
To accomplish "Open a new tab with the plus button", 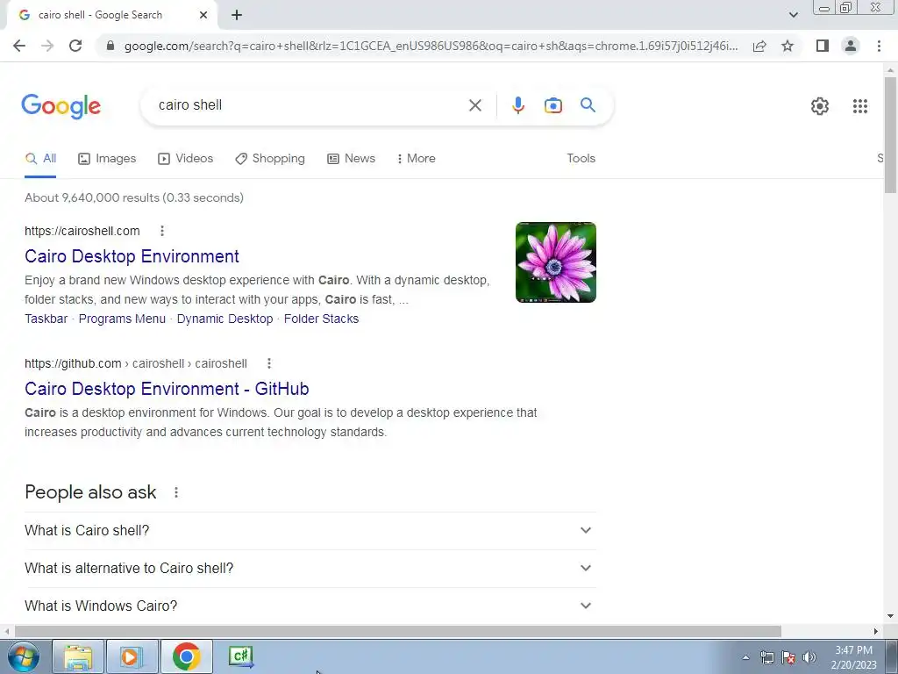I will 237,16.
